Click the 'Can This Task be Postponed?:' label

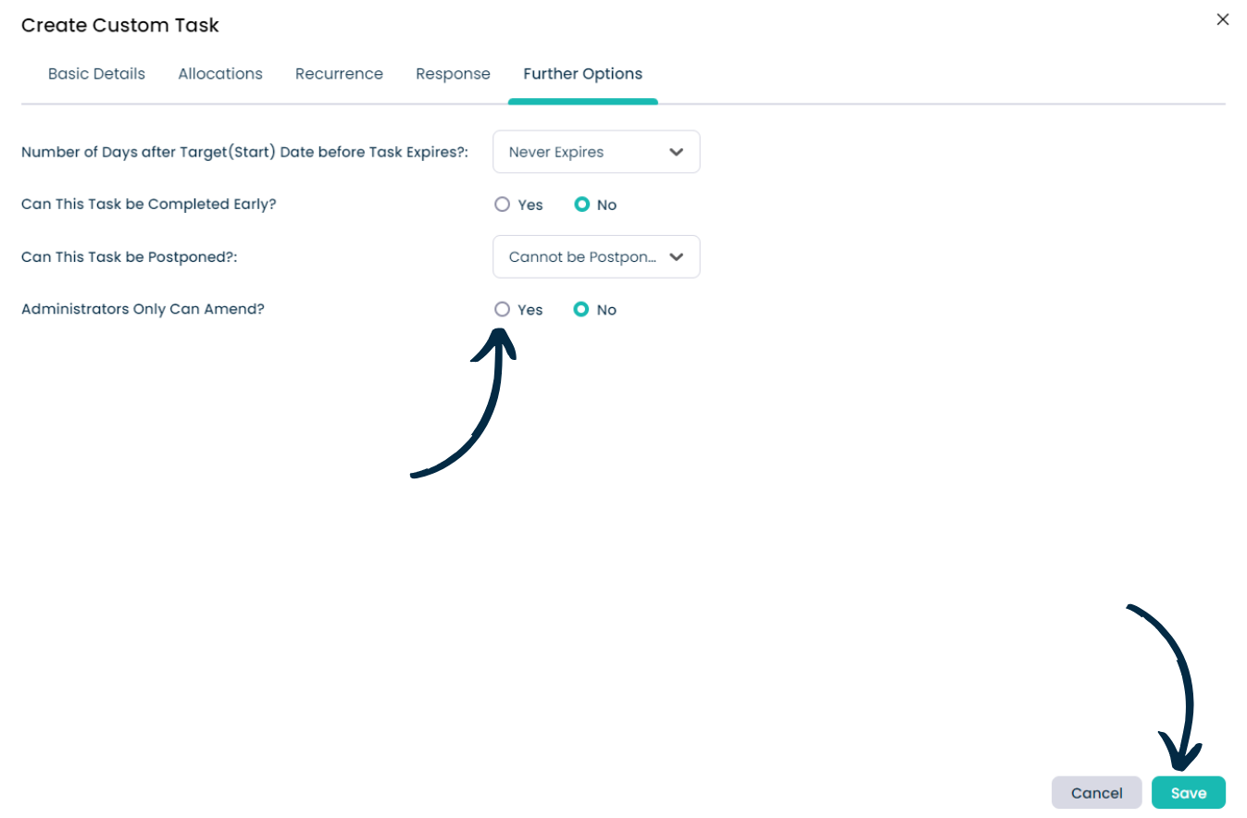pos(130,256)
